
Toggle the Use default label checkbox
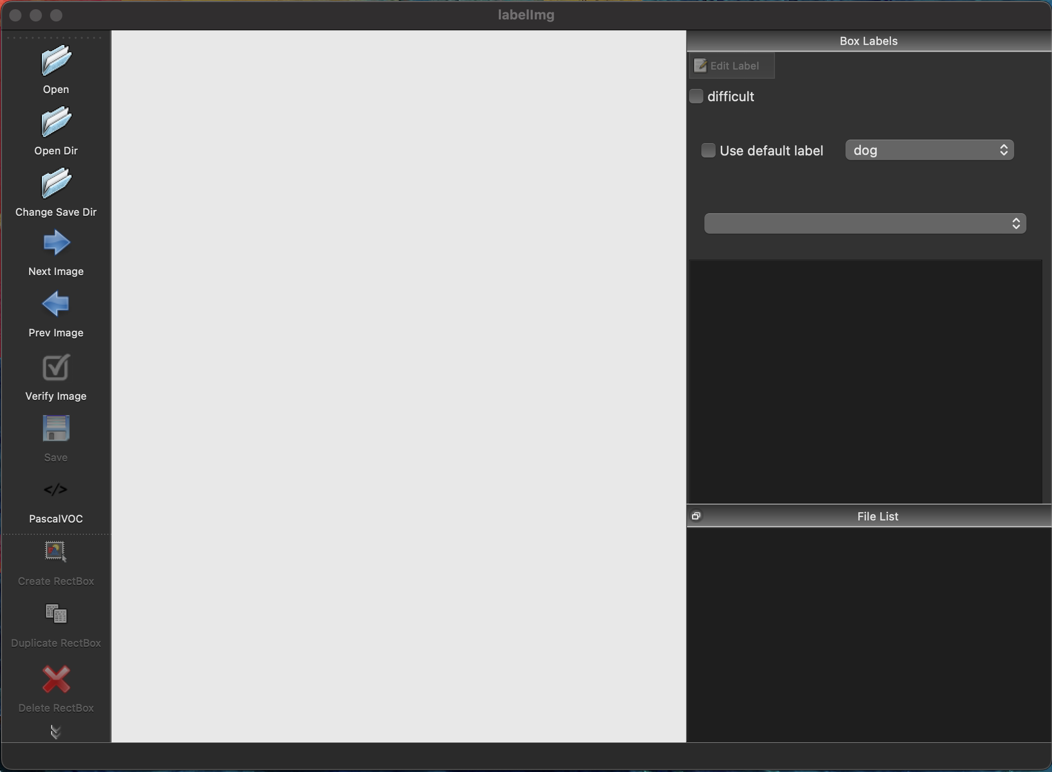click(x=708, y=150)
